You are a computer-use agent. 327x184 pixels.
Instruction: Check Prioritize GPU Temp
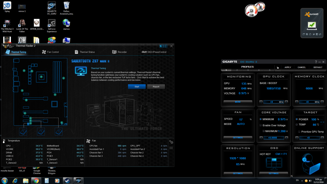pyautogui.click(x=299, y=132)
